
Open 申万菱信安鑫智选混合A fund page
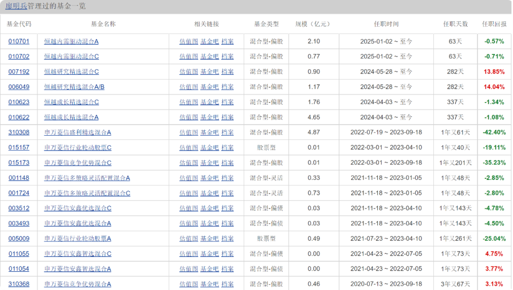click(x=77, y=269)
